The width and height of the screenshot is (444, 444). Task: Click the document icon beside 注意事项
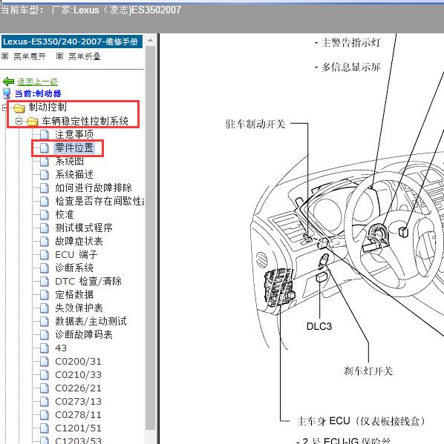coord(45,134)
